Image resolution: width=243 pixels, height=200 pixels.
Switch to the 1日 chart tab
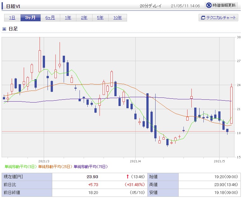[12, 18]
